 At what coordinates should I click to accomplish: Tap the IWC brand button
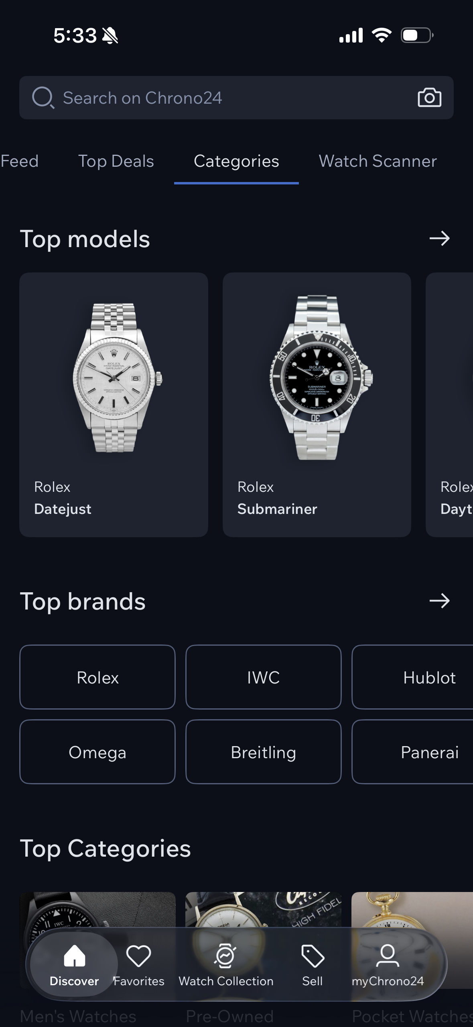coord(263,677)
